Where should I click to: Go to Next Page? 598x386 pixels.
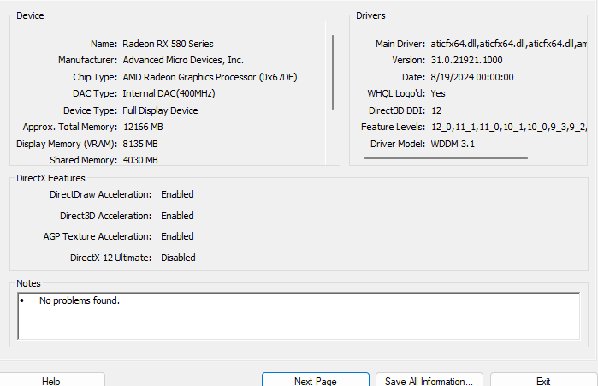(x=316, y=380)
